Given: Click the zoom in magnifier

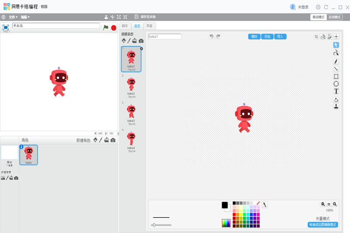Looking at the screenshot, I should tap(335, 204).
